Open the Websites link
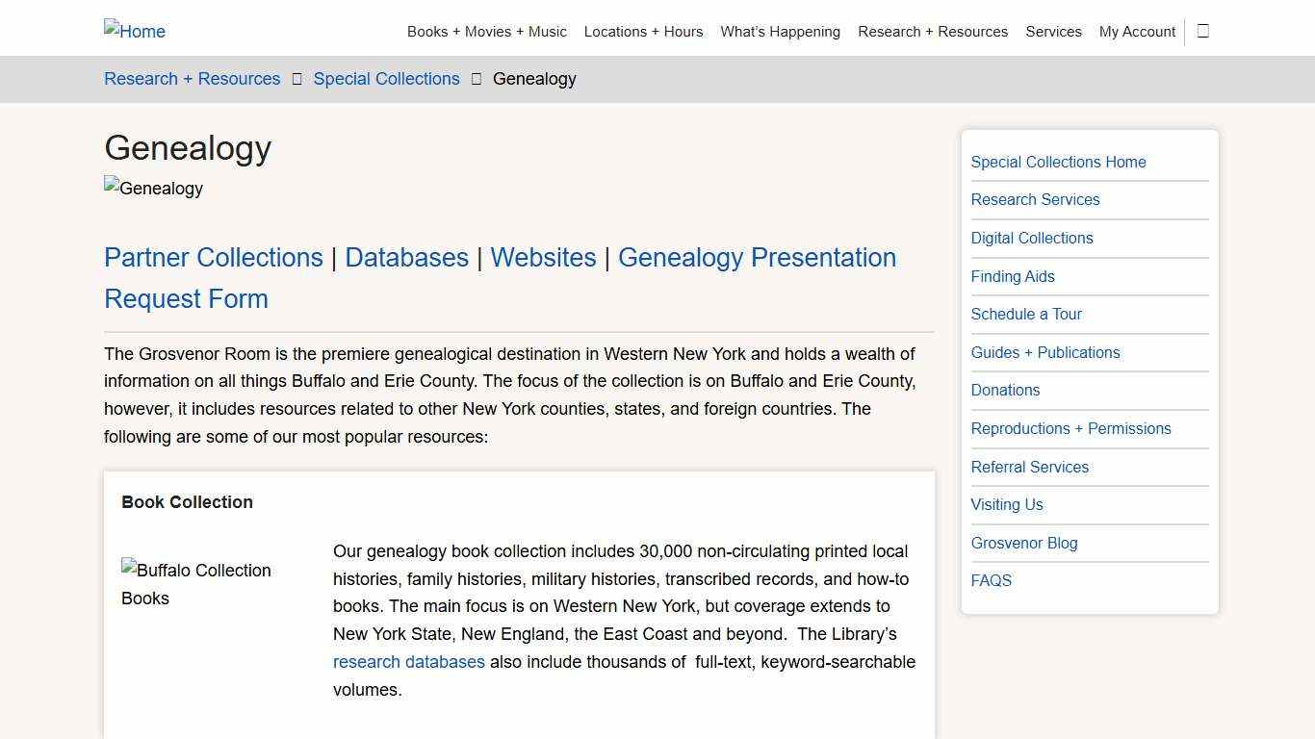 (543, 258)
